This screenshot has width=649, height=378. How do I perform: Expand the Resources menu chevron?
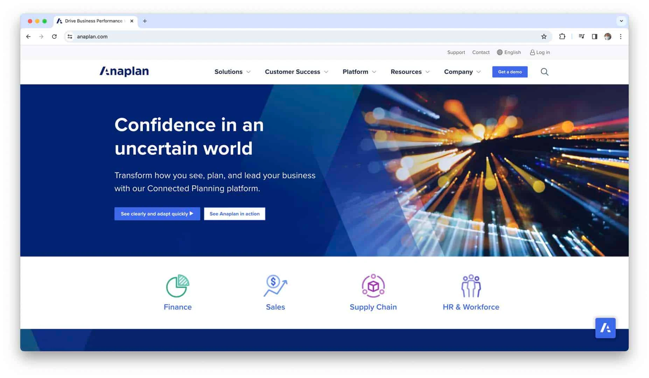click(428, 72)
